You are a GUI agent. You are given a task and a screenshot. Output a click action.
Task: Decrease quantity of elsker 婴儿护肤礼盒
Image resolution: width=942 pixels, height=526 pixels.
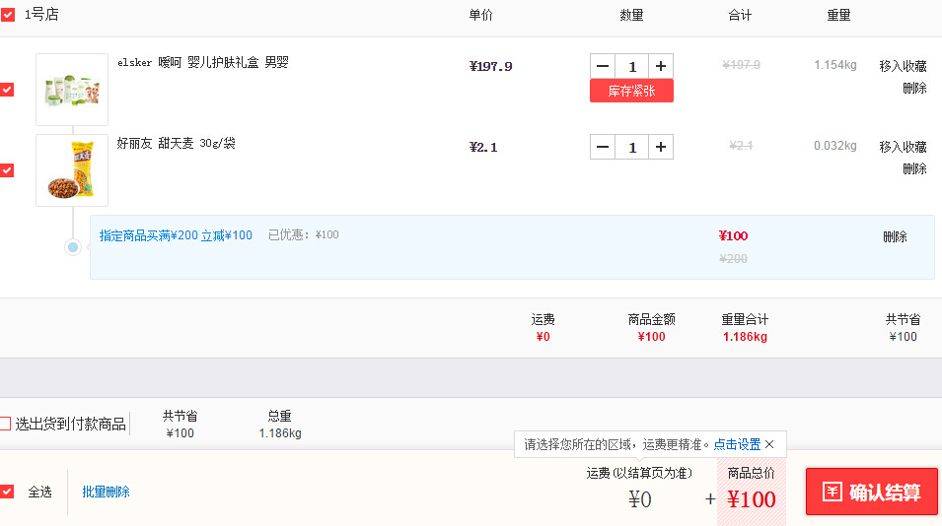coord(603,66)
